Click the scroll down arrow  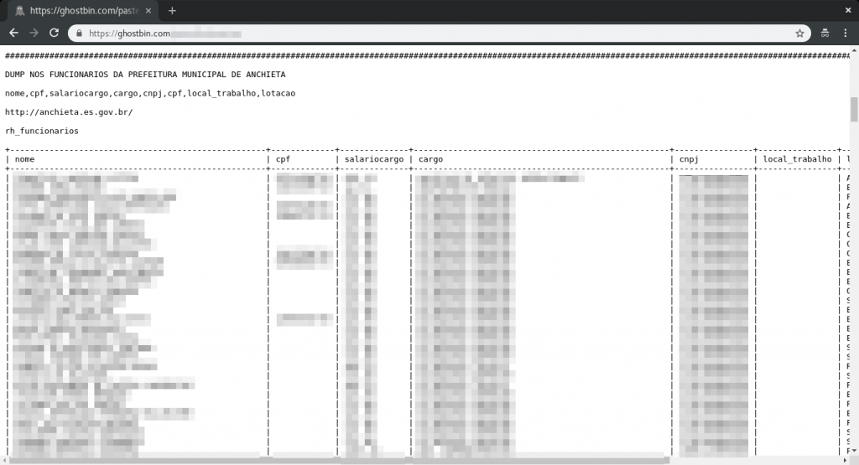click(x=854, y=451)
